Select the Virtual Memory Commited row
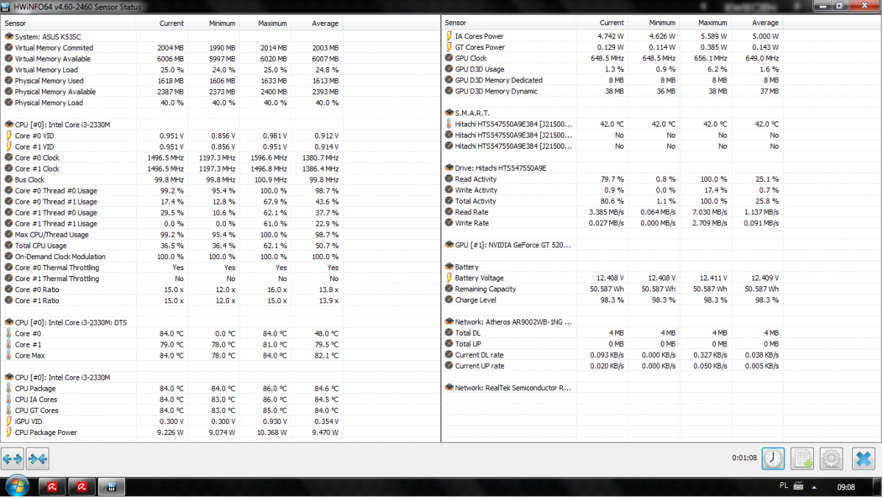 [x=171, y=48]
